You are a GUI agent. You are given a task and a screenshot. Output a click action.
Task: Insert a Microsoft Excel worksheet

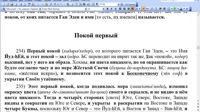point(80,4)
